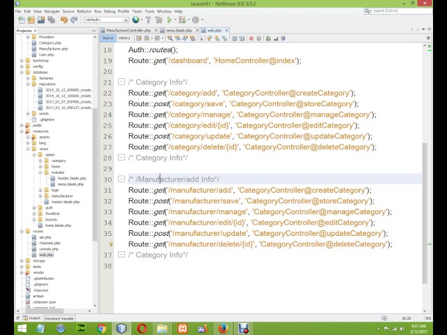
Task: Open Dreamweaver from the taskbar
Action: coord(81,329)
